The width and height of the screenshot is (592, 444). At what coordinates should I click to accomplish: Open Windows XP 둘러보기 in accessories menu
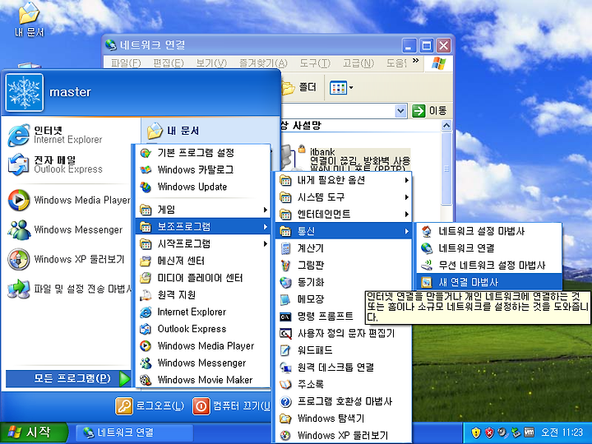344,435
